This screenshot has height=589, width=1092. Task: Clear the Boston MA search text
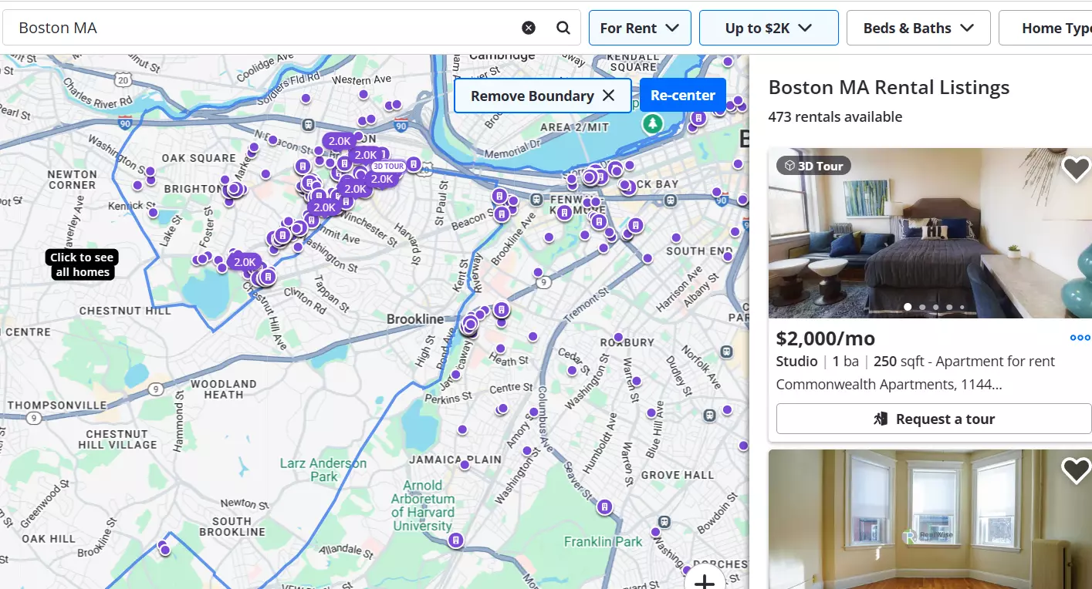pyautogui.click(x=529, y=28)
